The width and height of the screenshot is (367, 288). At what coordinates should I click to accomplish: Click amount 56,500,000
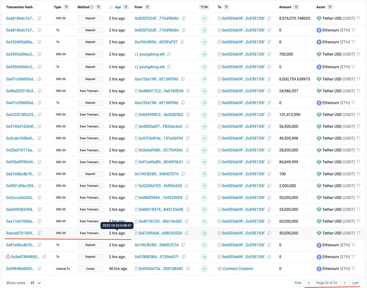(289, 126)
